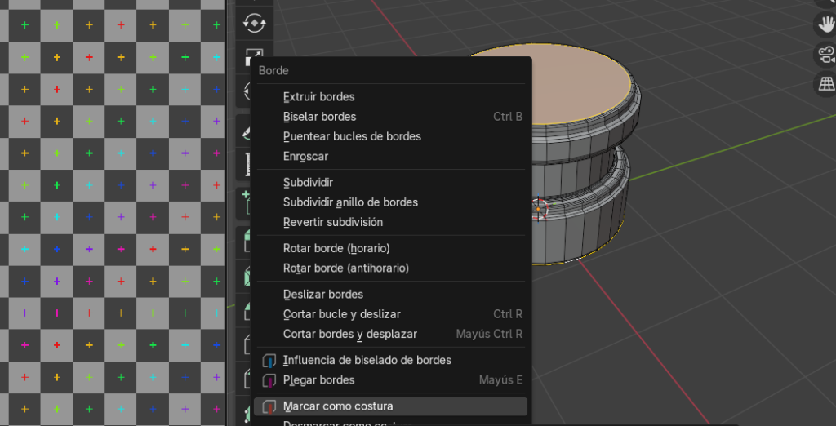The image size is (836, 426).
Task: Choose Revertir subdivisión
Action: coord(391,222)
